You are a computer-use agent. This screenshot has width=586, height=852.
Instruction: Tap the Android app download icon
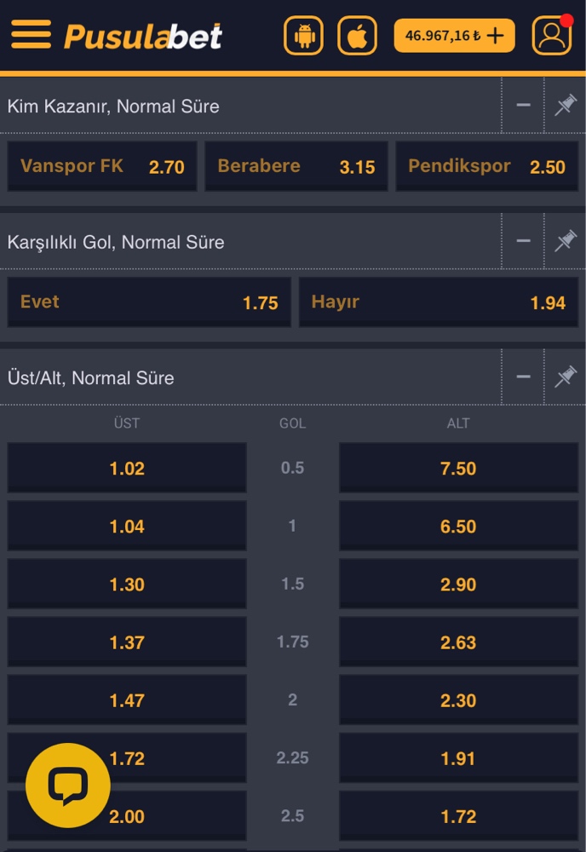click(304, 36)
